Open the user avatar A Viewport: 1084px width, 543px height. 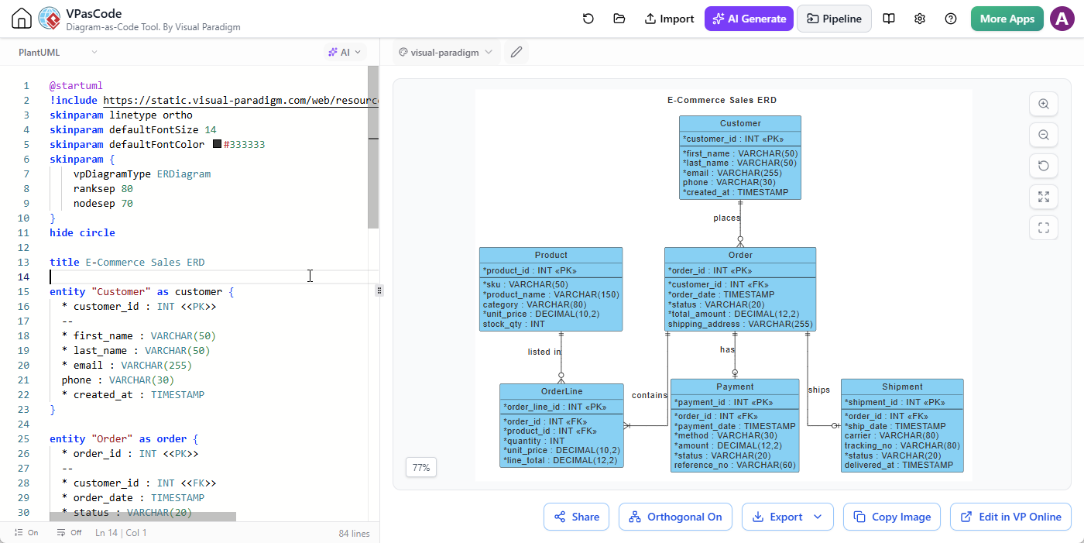click(1062, 19)
